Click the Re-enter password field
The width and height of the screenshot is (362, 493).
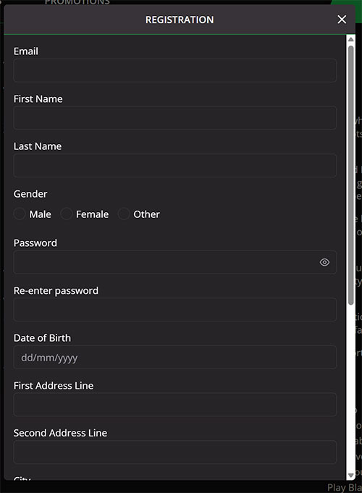[175, 310]
